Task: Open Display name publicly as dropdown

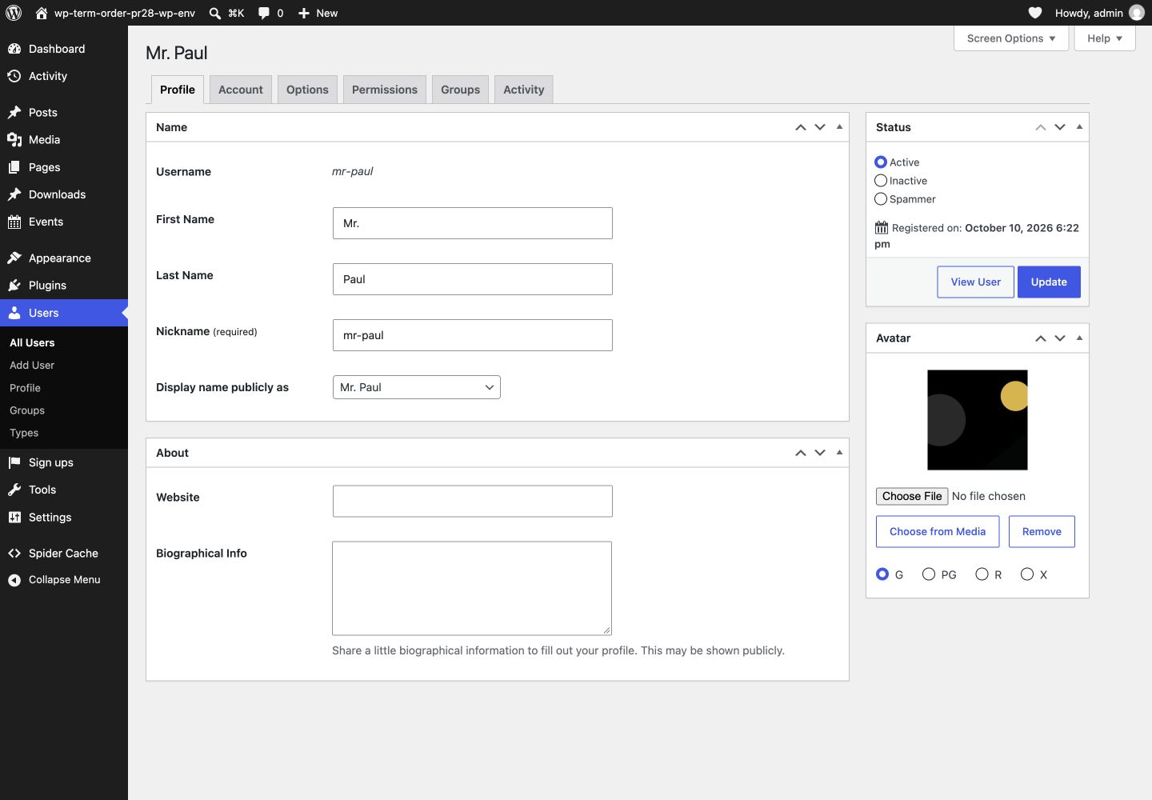Action: click(417, 387)
